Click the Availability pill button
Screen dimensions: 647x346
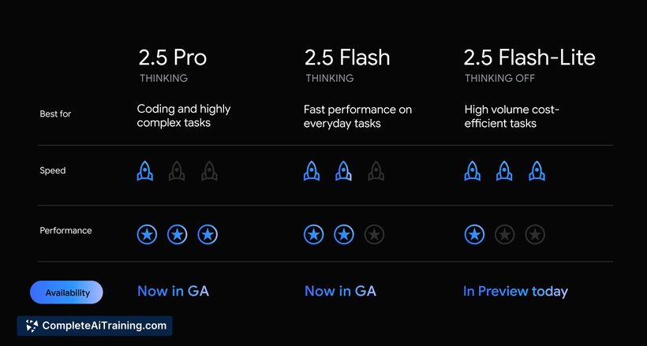click(66, 292)
